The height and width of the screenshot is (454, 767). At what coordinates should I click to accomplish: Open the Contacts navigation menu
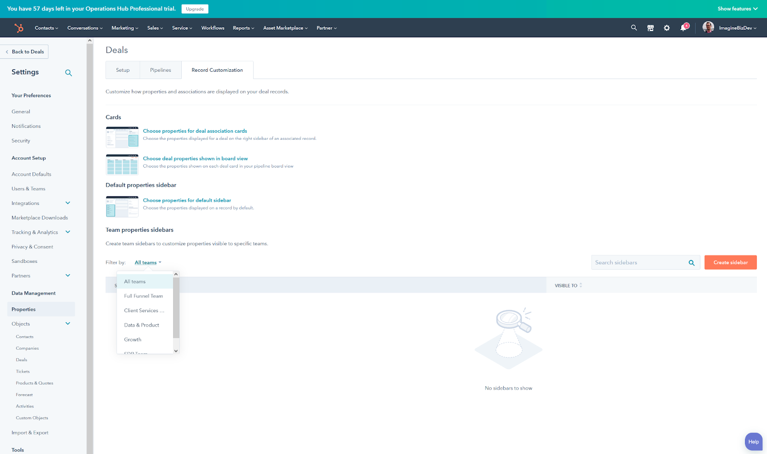(46, 28)
